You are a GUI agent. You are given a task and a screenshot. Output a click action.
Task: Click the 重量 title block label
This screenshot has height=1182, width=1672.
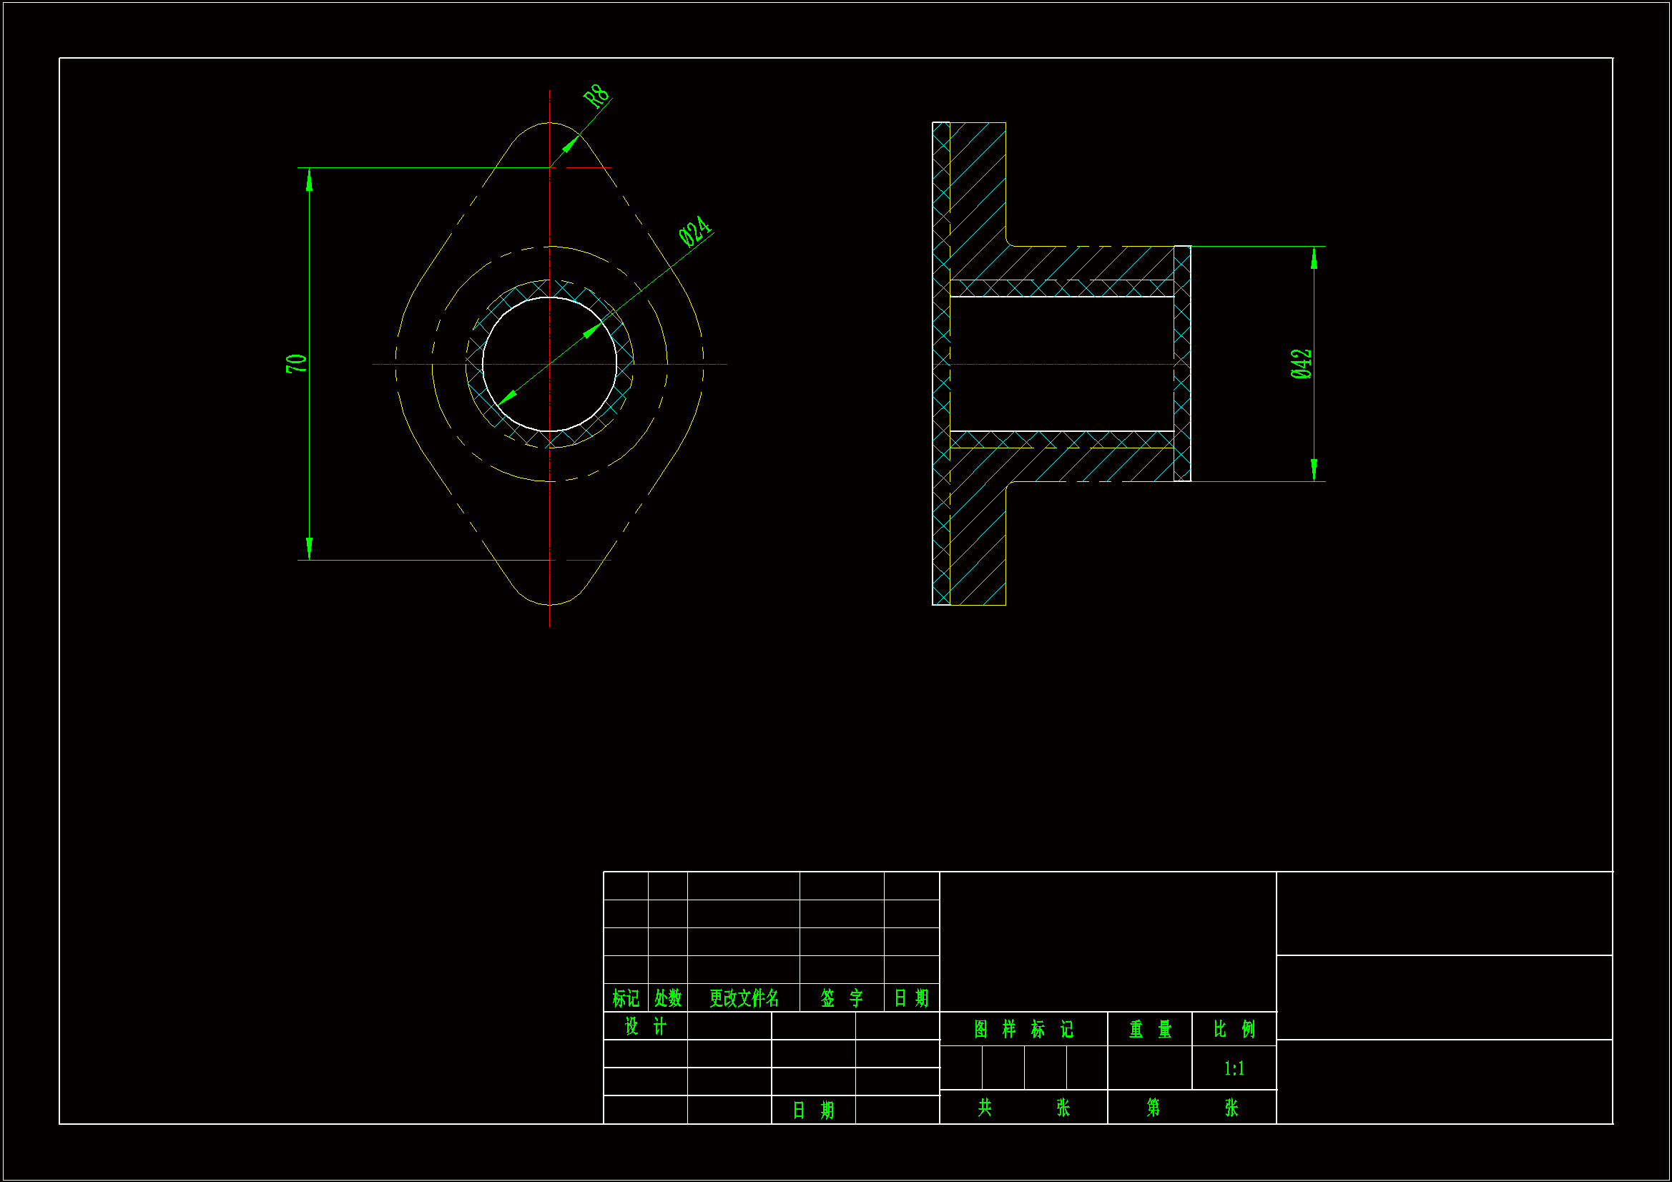(1150, 1029)
